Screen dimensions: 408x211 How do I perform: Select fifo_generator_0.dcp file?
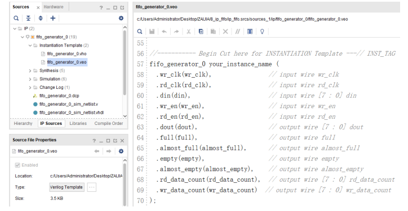click(x=59, y=96)
